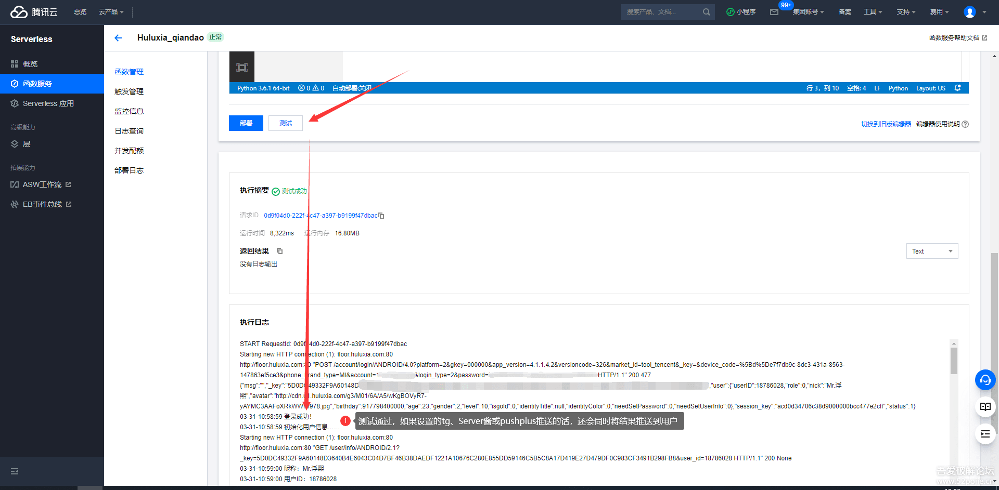This screenshot has width=999, height=490.
Task: Click the request ID link
Action: (321, 216)
